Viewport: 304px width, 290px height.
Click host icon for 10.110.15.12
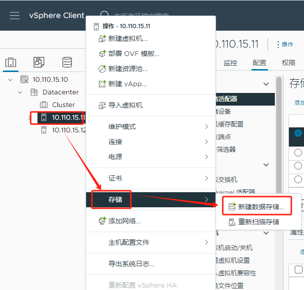(44, 130)
